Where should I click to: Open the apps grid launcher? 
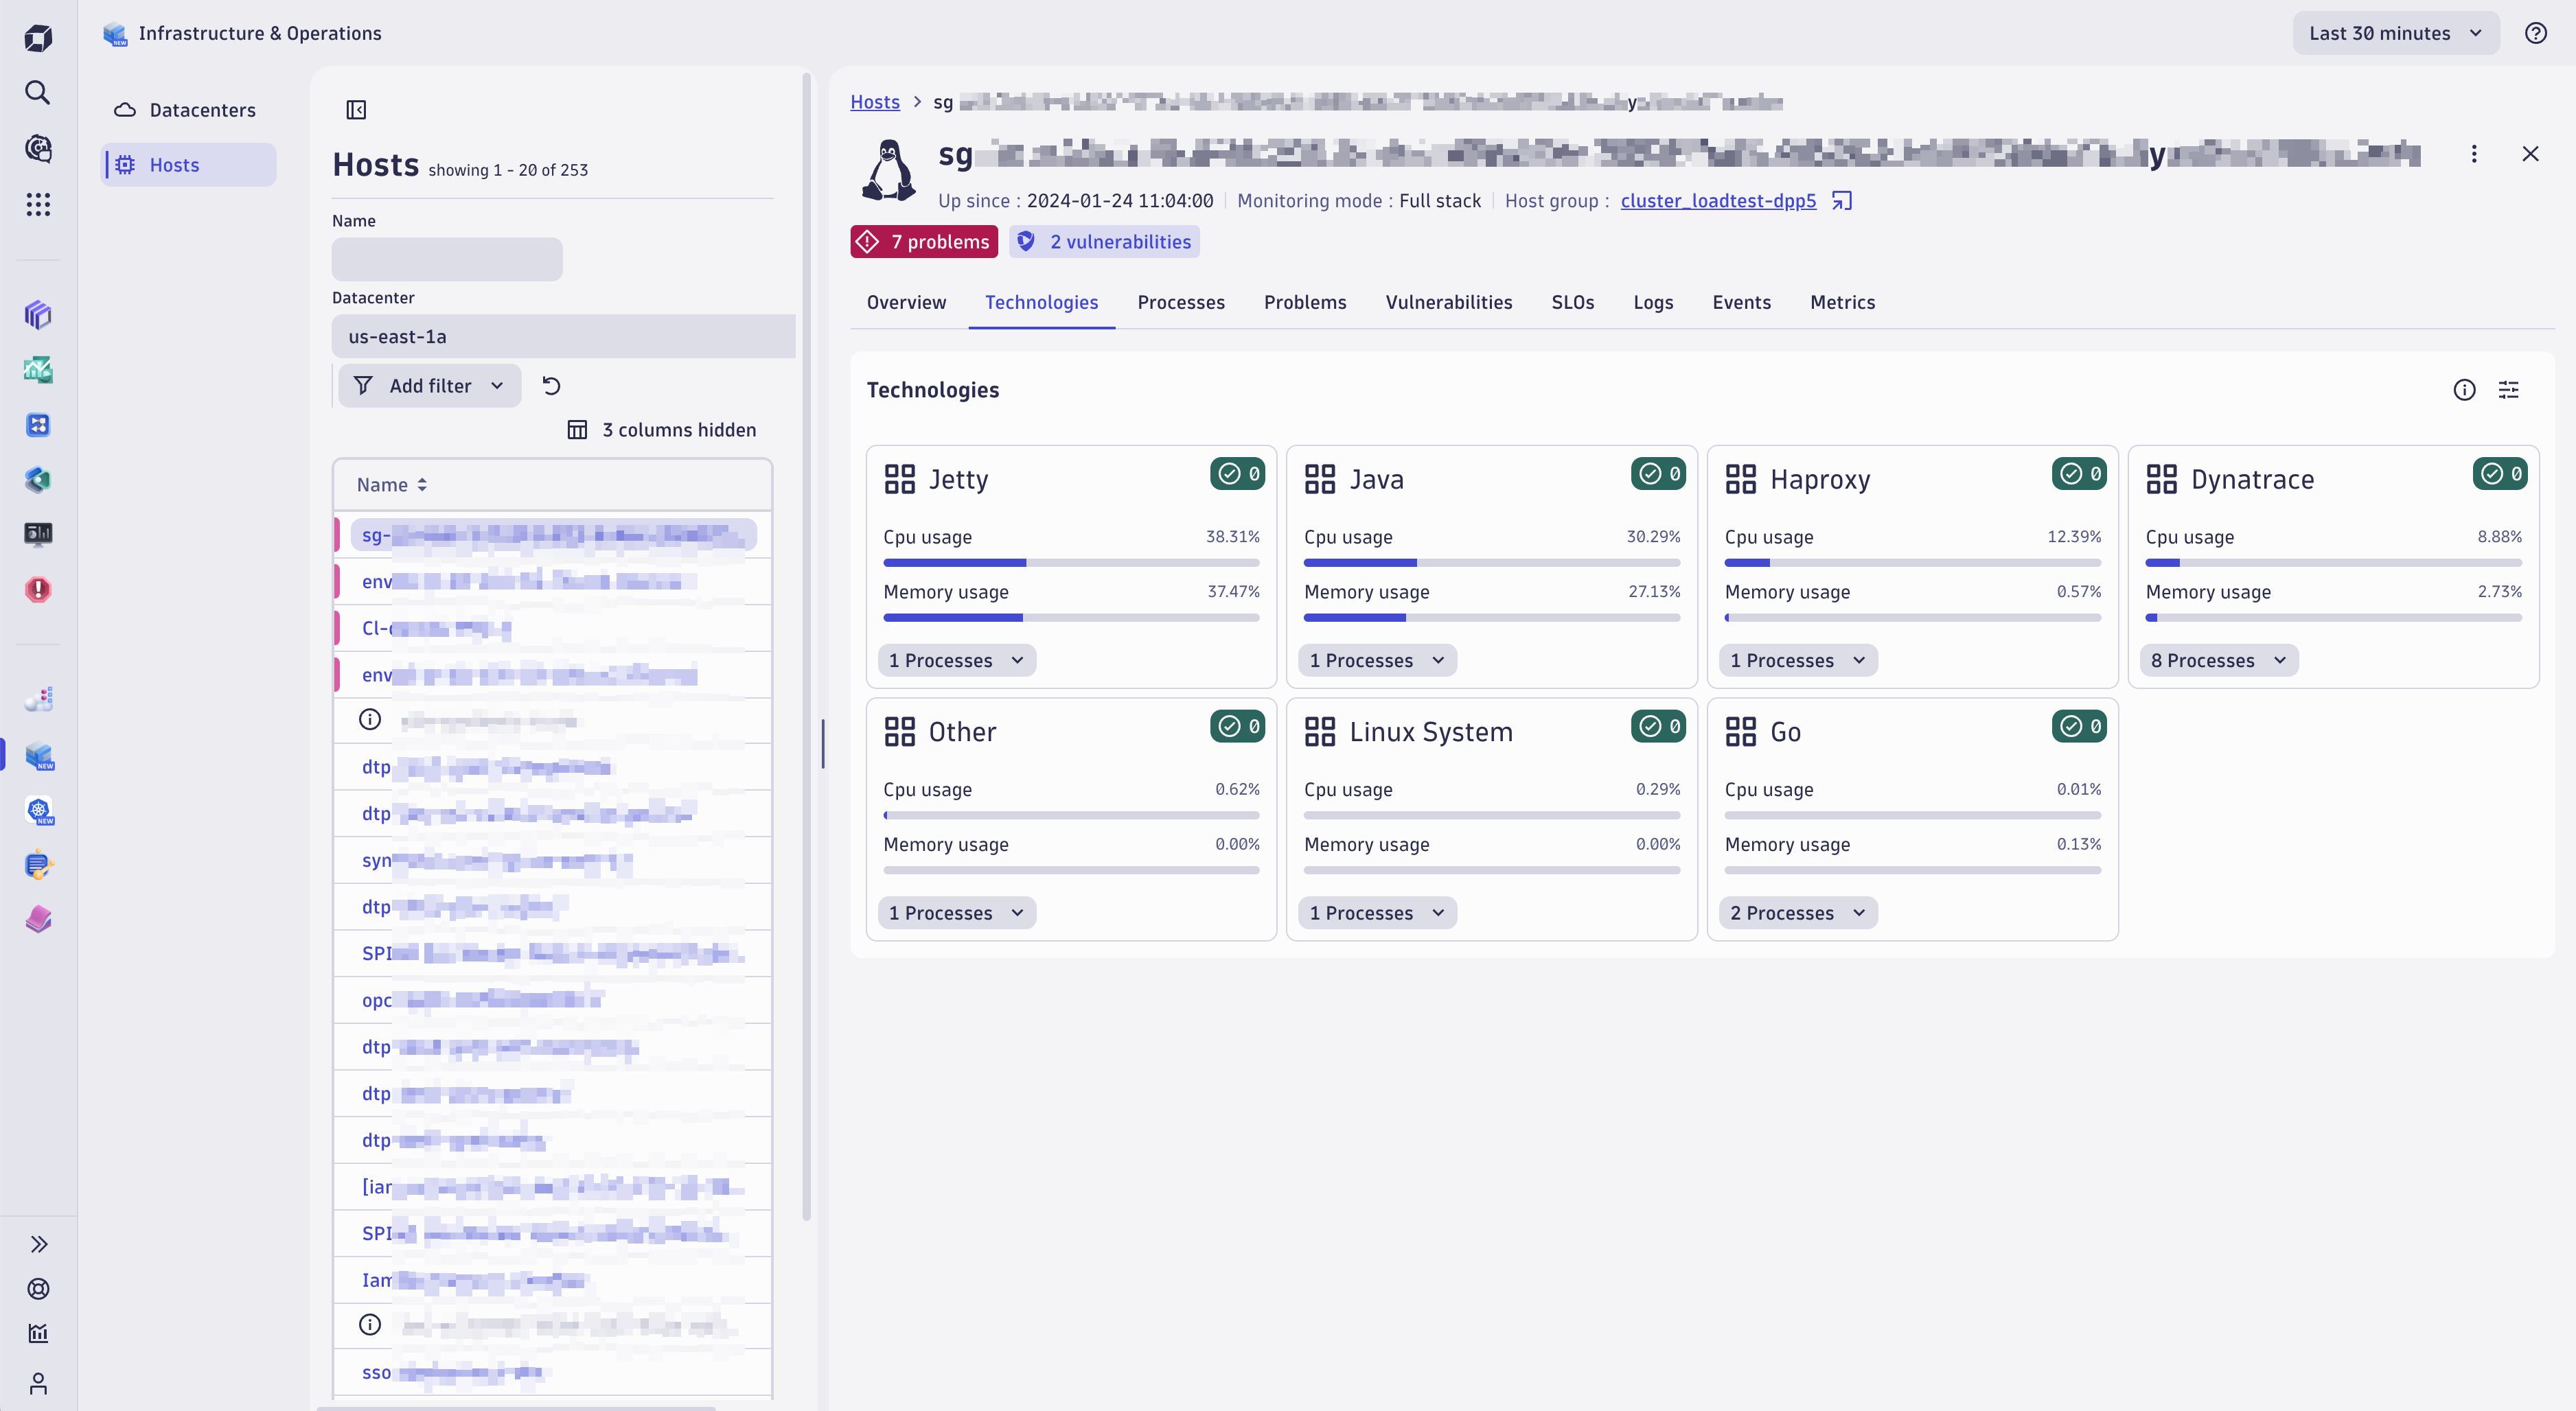tap(38, 205)
